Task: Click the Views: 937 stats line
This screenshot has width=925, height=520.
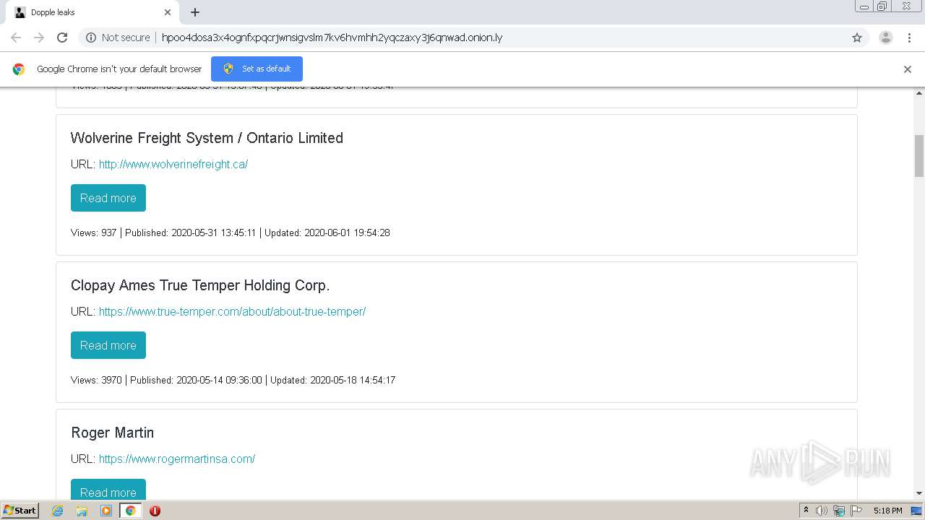Action: click(231, 233)
